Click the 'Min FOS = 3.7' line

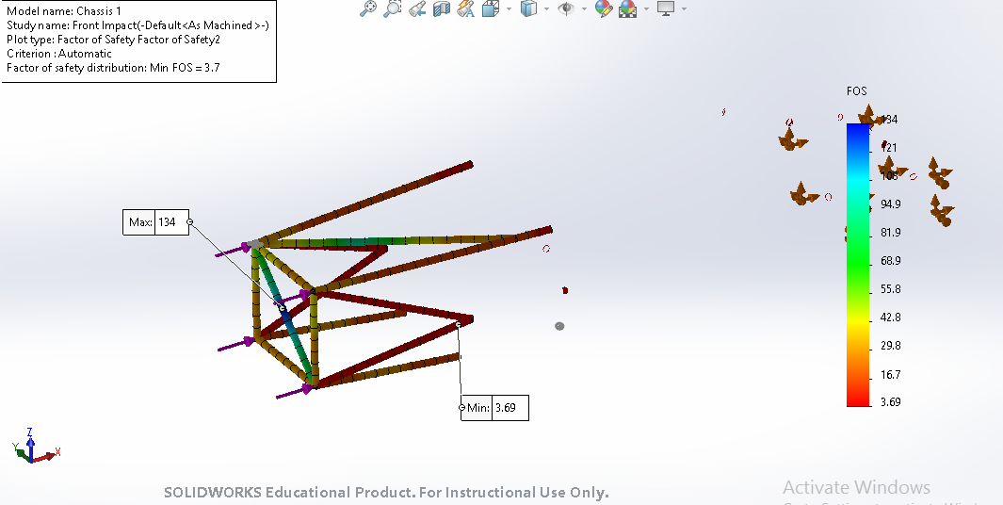click(113, 67)
